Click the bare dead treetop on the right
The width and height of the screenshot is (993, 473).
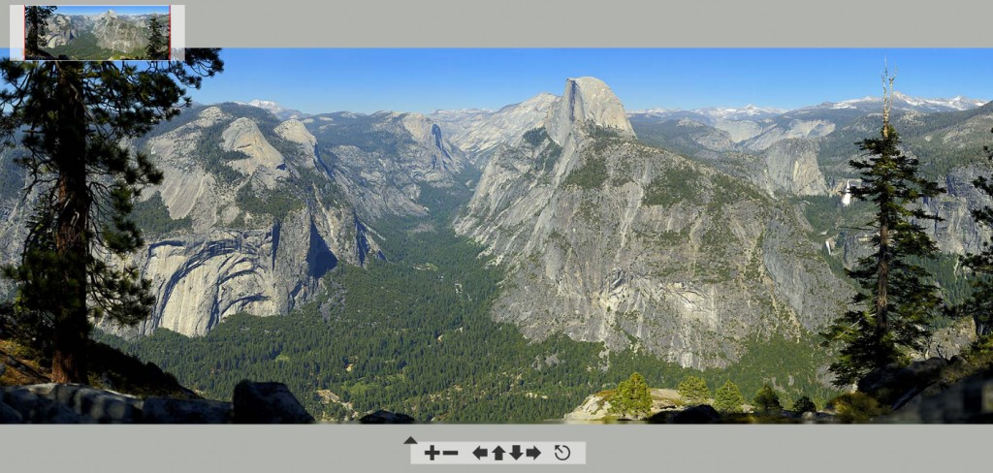(x=888, y=95)
